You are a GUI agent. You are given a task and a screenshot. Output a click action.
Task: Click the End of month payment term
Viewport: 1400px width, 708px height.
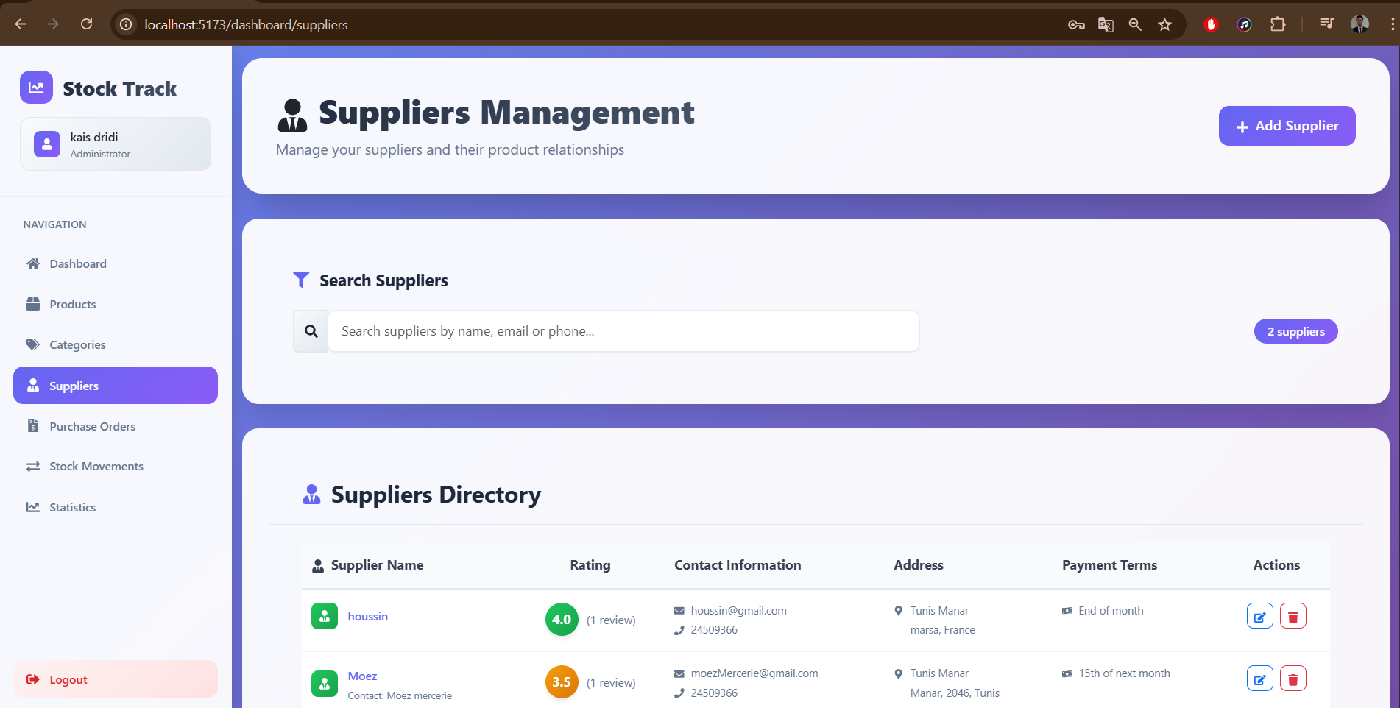click(x=1111, y=610)
